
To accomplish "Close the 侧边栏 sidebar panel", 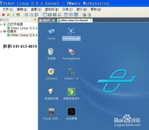I will point(35,19).
